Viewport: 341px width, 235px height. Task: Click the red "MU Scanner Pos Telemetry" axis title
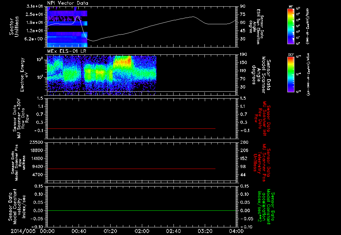tap(262, 163)
